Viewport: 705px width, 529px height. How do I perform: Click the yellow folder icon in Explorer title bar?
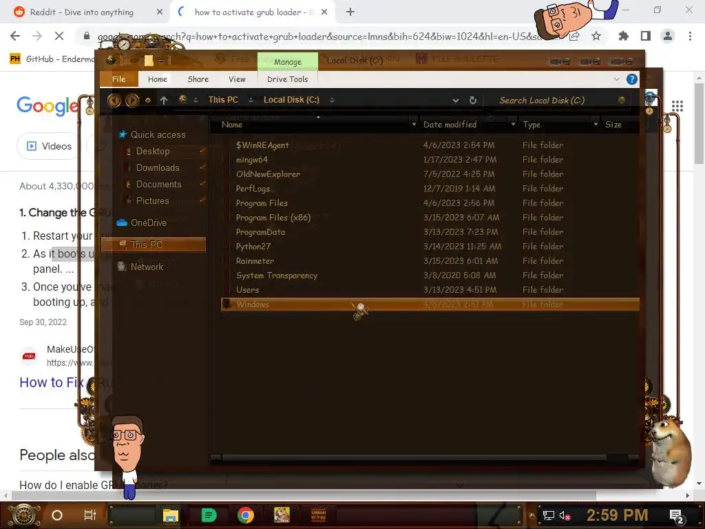(x=149, y=61)
